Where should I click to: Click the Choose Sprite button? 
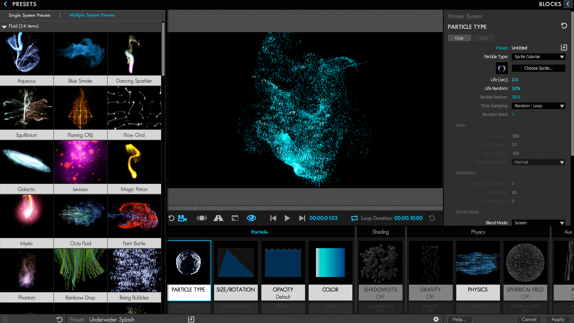coord(538,68)
